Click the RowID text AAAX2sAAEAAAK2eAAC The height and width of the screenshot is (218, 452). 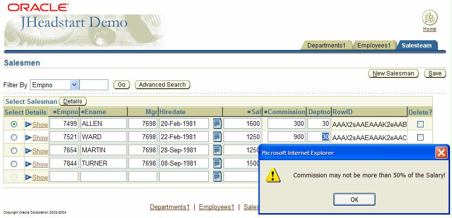[369, 138]
